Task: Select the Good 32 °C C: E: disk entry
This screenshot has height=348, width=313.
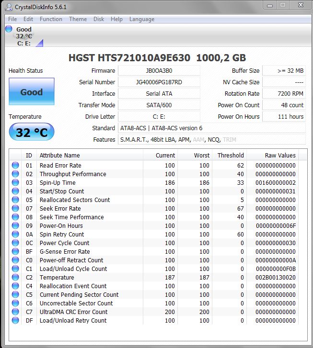Action: (x=24, y=36)
